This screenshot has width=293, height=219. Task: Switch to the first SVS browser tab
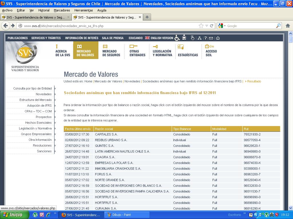click(x=35, y=17)
